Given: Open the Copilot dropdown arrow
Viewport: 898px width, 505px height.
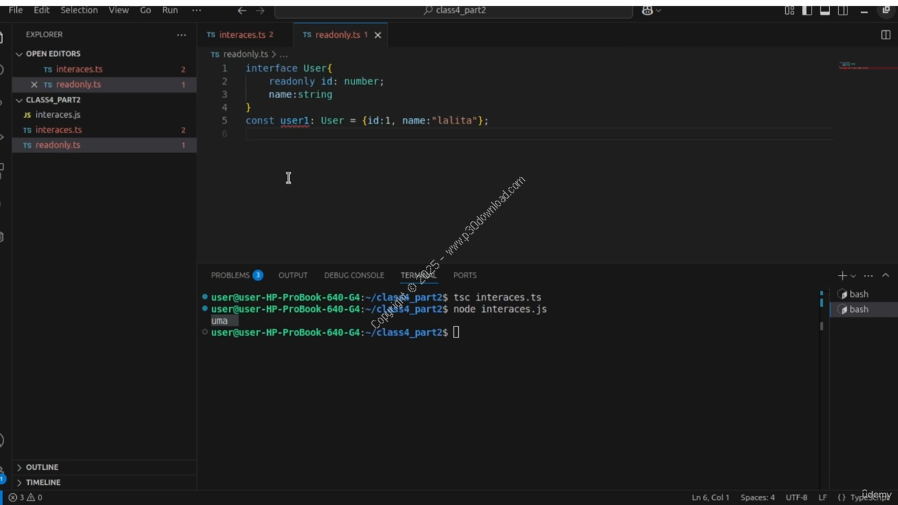Looking at the screenshot, I should pos(658,11).
